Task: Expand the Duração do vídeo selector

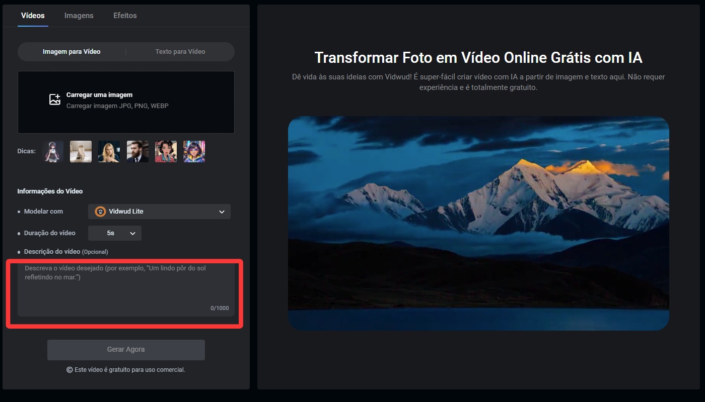Action: click(114, 233)
